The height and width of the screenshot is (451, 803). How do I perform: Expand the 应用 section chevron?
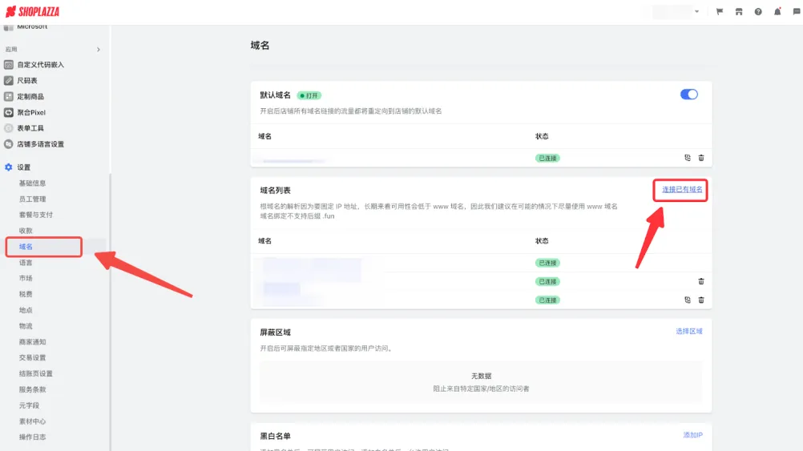point(99,50)
